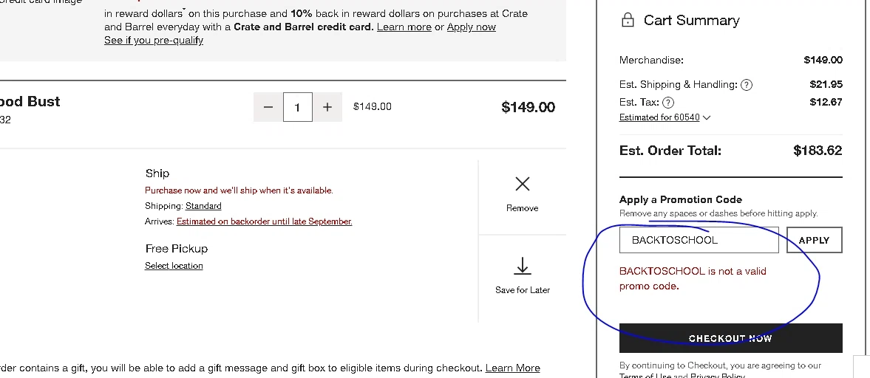Viewport: 870px width, 378px height.
Task: Click the CHECKOUT NOW button
Action: click(730, 338)
